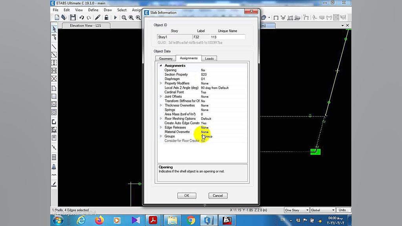Cancel the Slab Information dialog
Image resolution: width=402 pixels, height=226 pixels.
click(217, 195)
